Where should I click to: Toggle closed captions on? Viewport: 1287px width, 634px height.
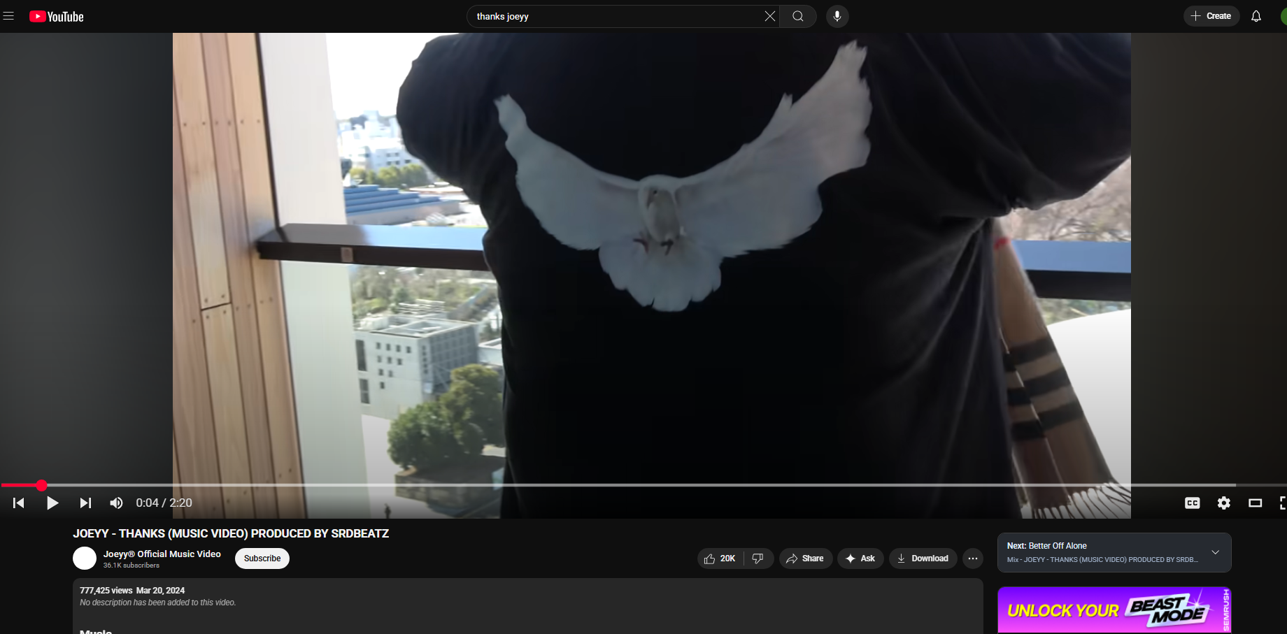[x=1192, y=503]
